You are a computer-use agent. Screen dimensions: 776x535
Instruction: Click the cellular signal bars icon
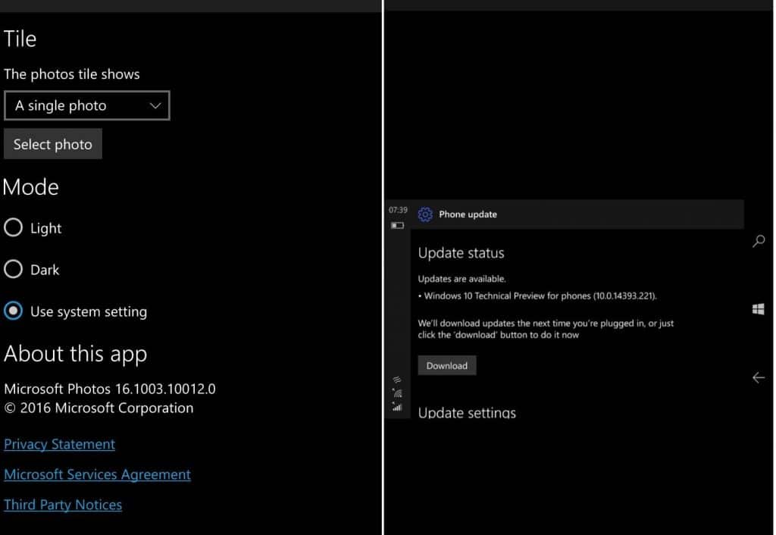396,408
